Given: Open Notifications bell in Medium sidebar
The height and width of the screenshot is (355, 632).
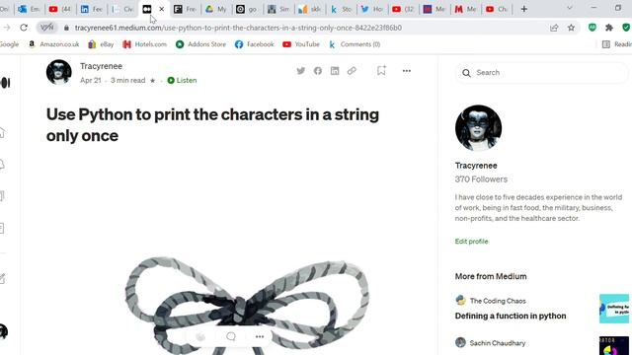Looking at the screenshot, I should click(2, 165).
